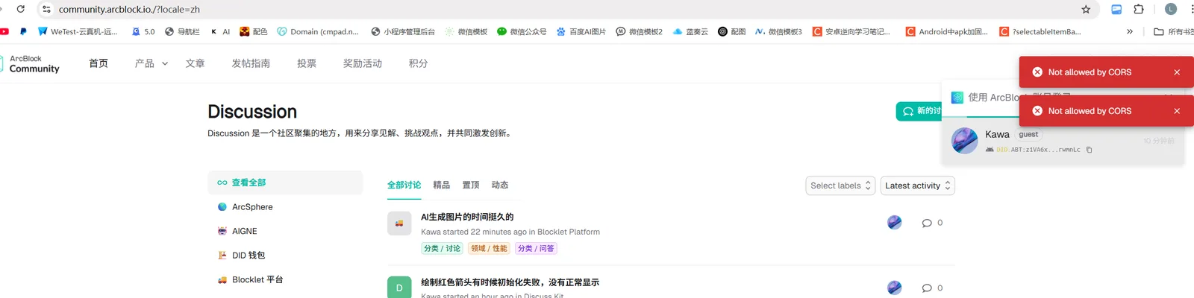Screen dimensions: 1194x298
Task: Click the address bar showing community.arcblock.io
Action: [560, 9]
